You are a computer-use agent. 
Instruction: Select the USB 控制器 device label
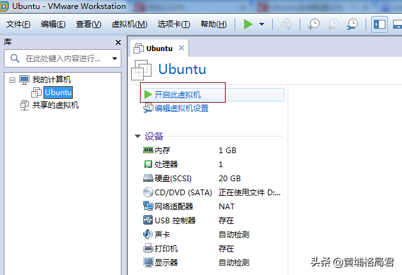175,221
